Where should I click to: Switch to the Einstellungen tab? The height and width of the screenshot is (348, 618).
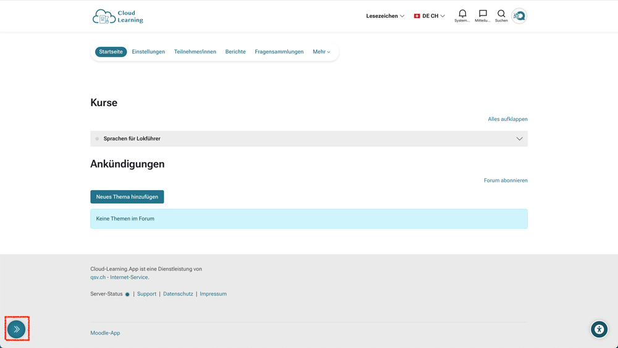click(148, 52)
